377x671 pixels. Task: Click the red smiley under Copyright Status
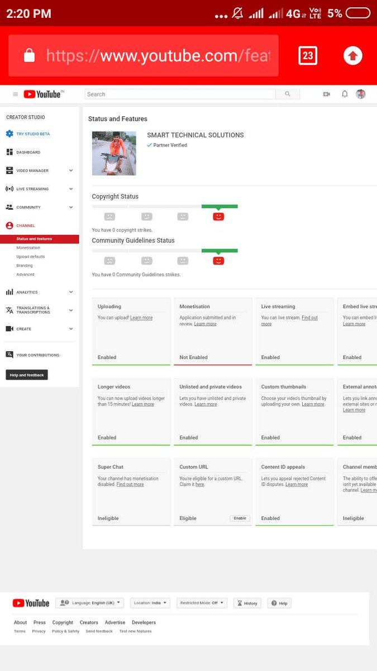[x=218, y=216]
